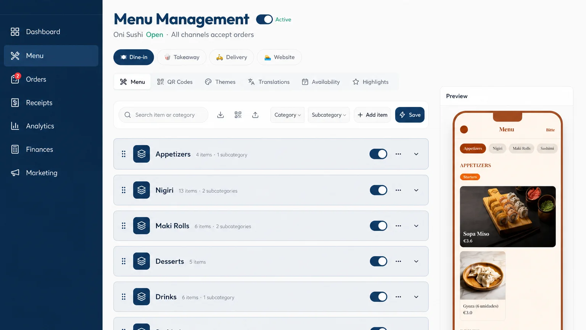Switch to the Takeaway channel
The image size is (586, 330).
click(x=182, y=57)
